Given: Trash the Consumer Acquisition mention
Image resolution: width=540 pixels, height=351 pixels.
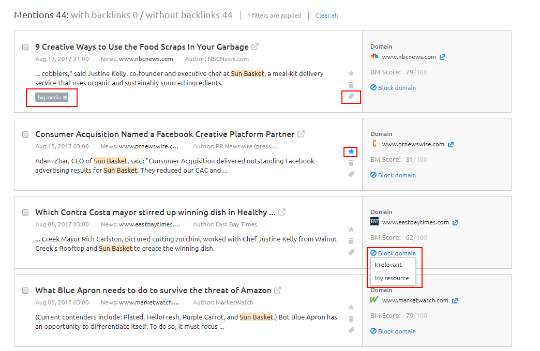Looking at the screenshot, I should click(351, 163).
